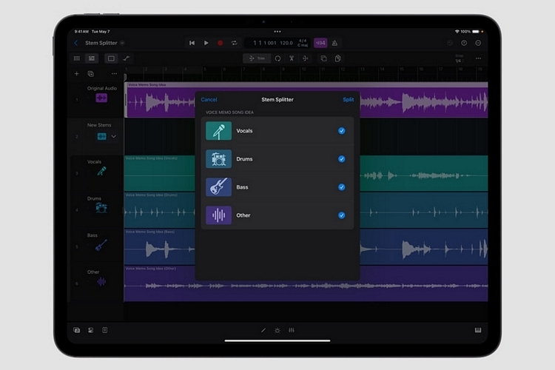Select the Trim tool in toolbar

tap(257, 58)
